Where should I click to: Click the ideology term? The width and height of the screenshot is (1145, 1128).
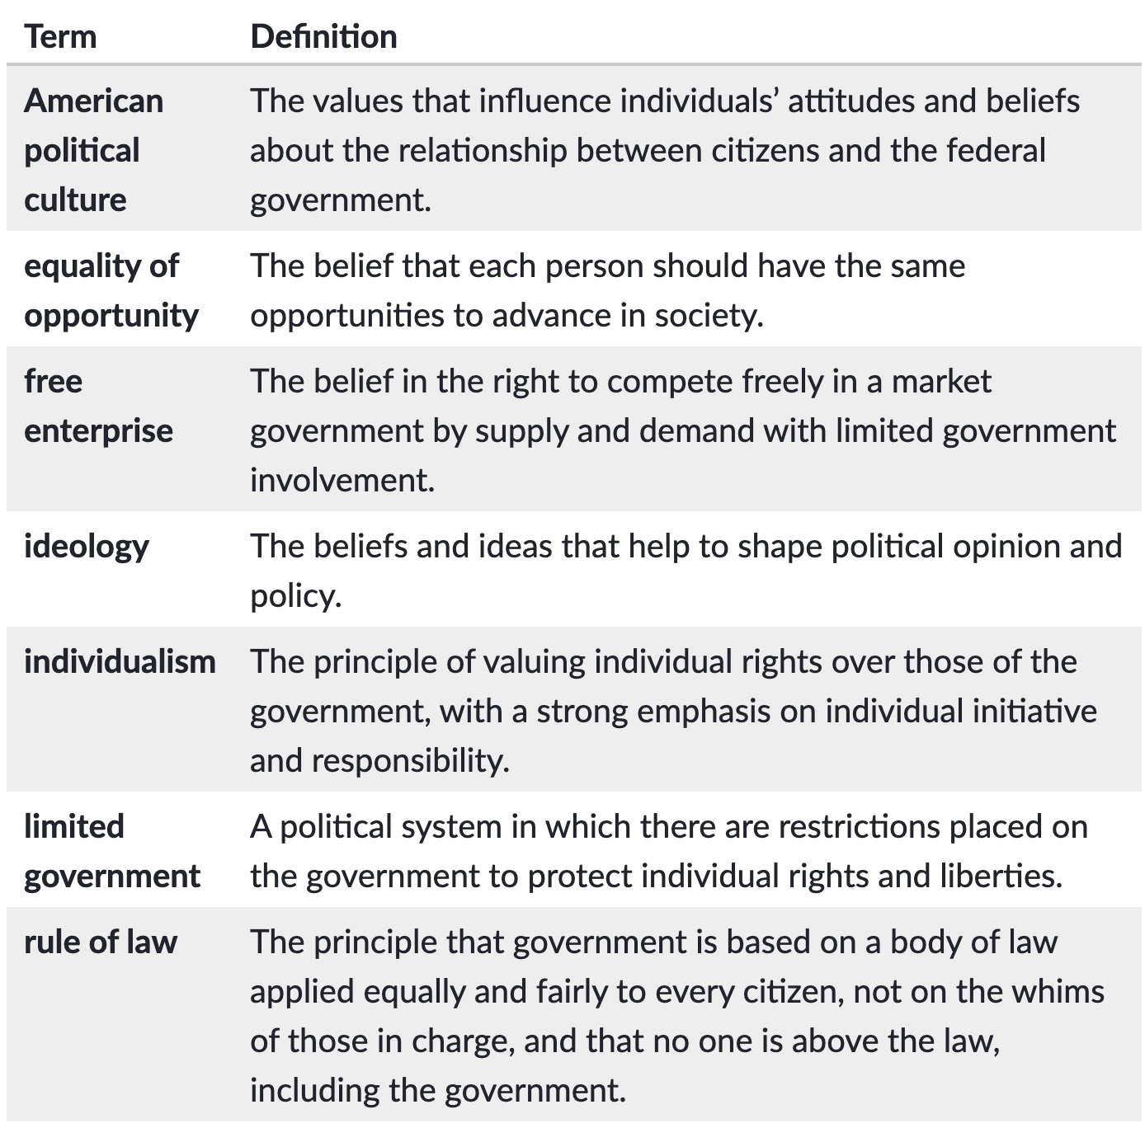(x=86, y=547)
